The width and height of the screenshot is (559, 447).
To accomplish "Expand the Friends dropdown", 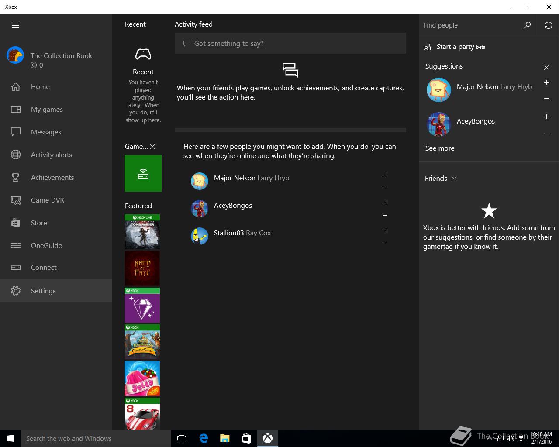I will click(x=441, y=178).
